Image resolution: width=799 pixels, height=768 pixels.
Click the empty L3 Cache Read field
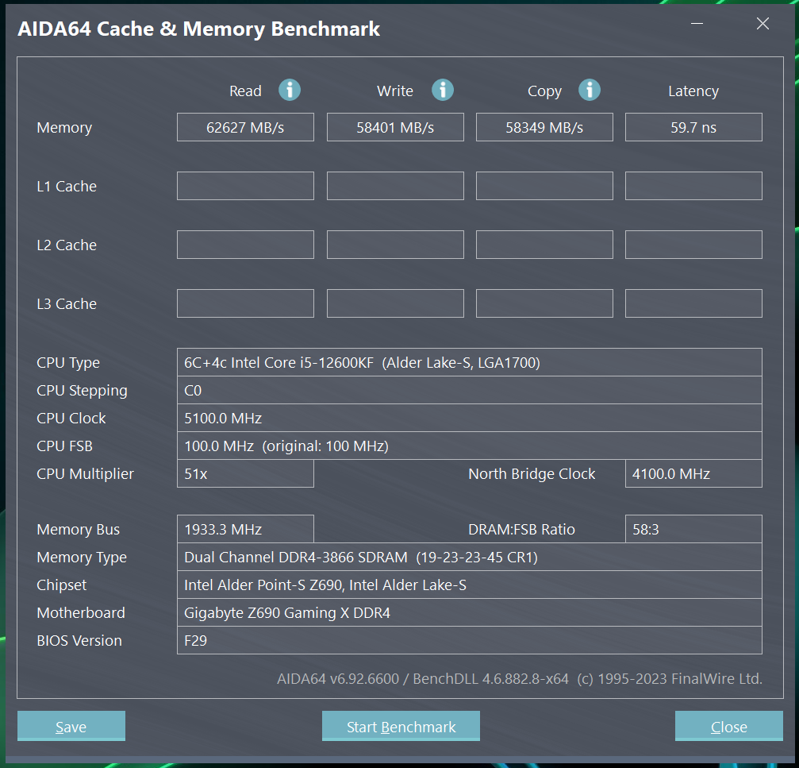coord(245,303)
